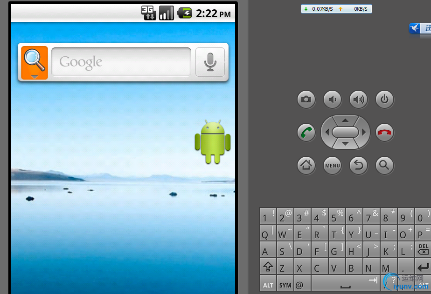Click the 2:22 PM clock

[x=213, y=13]
